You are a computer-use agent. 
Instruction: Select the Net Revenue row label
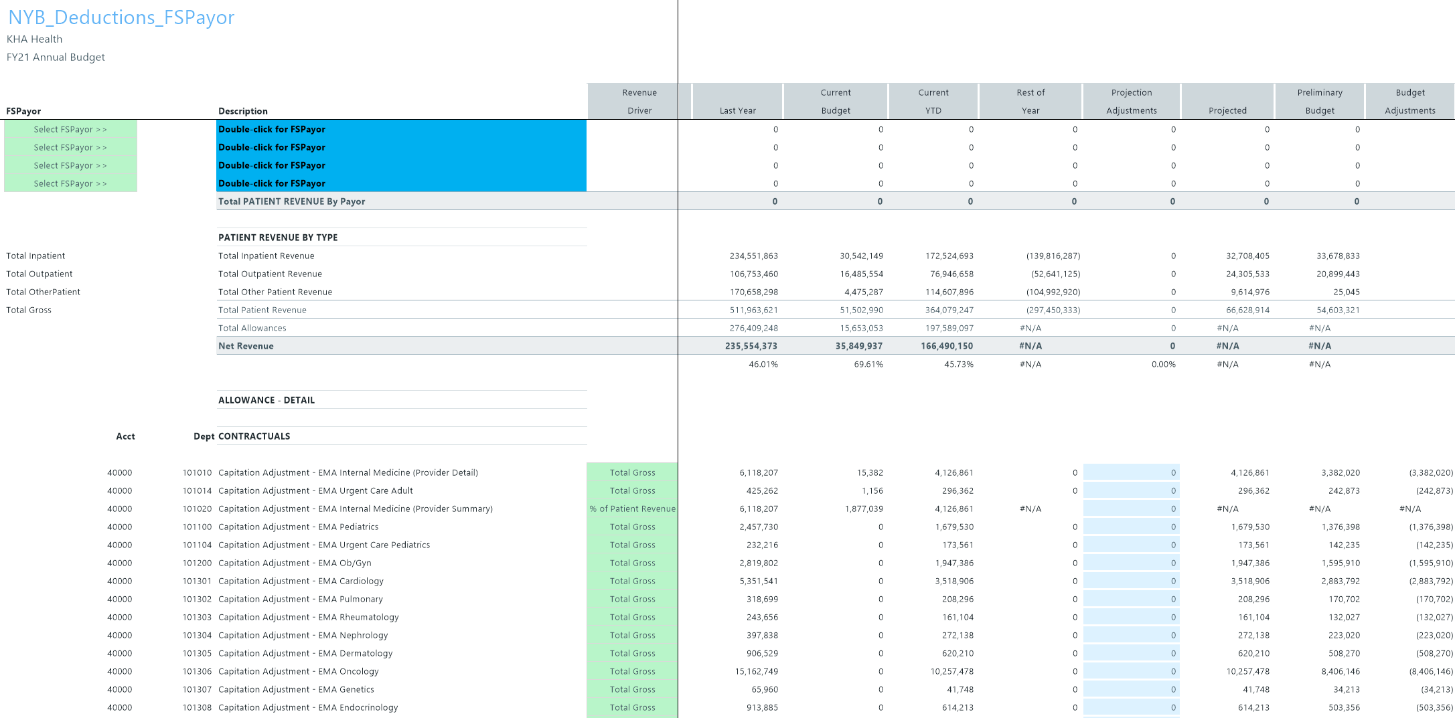coord(246,346)
